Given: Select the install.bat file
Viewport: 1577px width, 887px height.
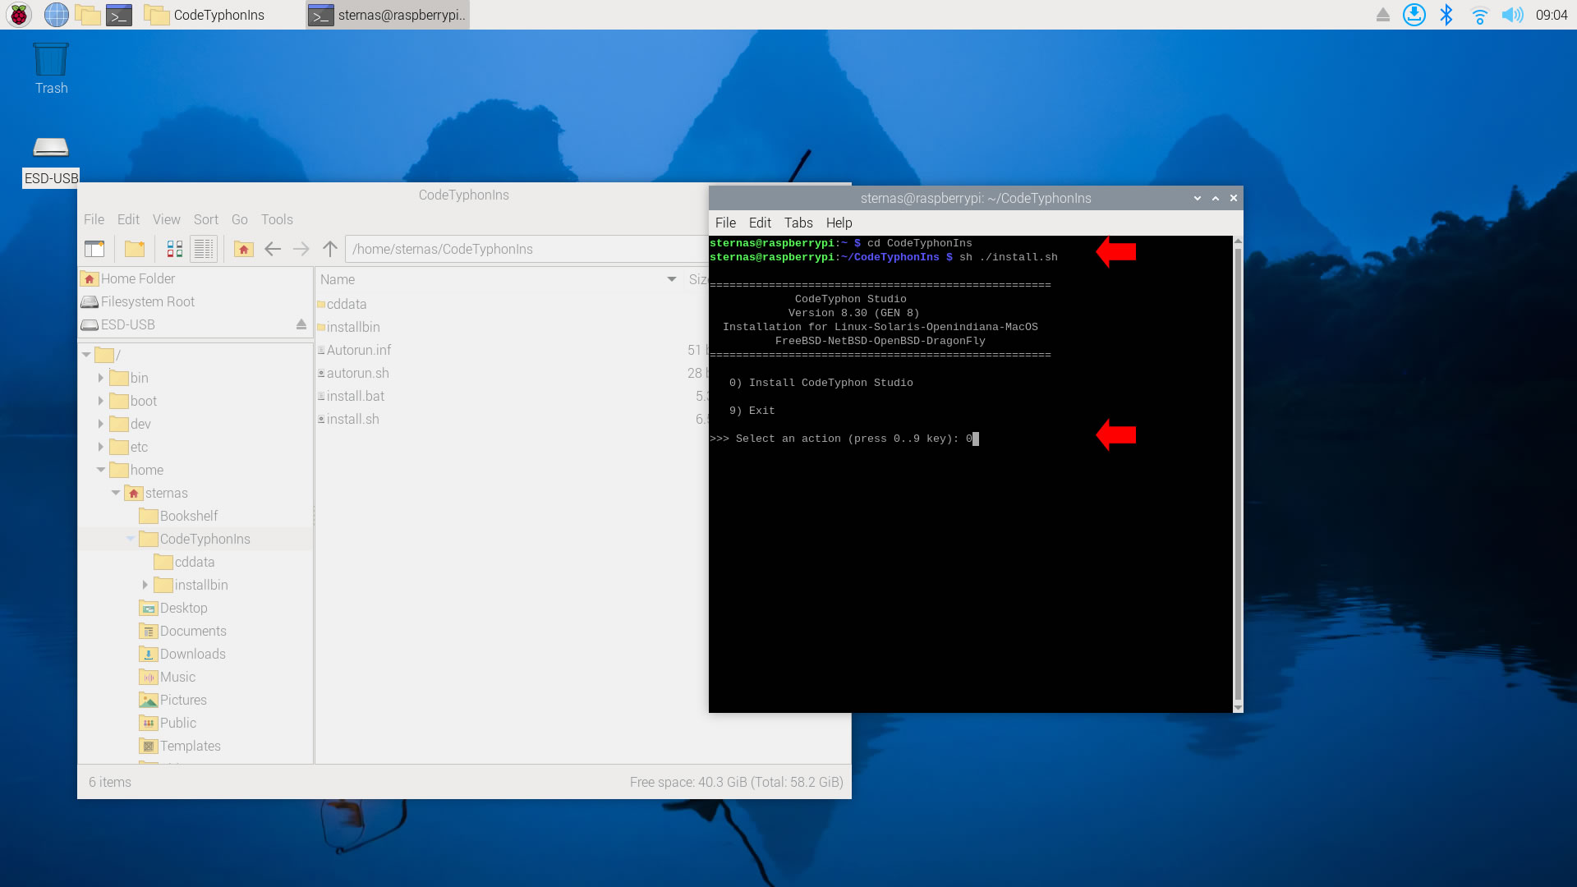Looking at the screenshot, I should [351, 396].
